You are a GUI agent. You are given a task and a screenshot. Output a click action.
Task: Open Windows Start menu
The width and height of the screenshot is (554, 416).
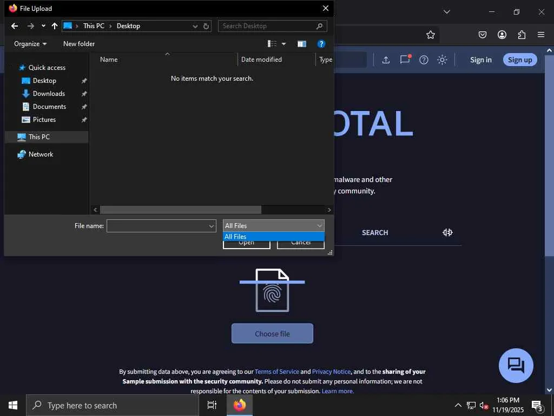coord(13,405)
